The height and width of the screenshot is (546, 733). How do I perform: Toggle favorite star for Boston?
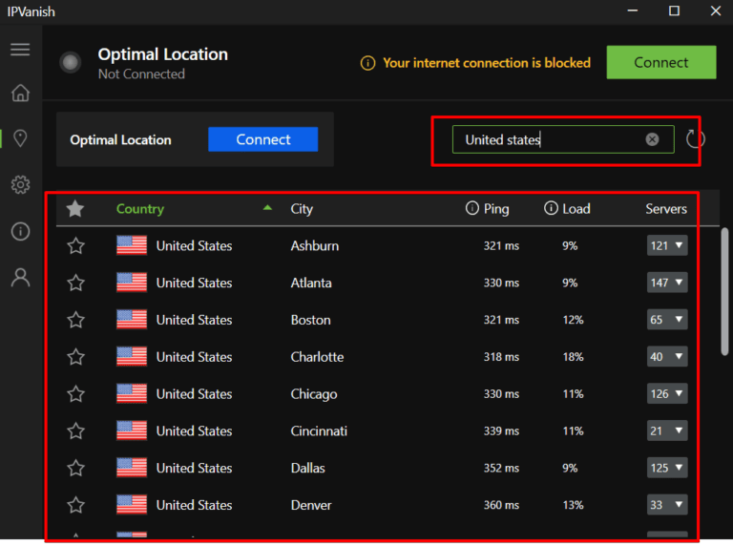tap(75, 321)
